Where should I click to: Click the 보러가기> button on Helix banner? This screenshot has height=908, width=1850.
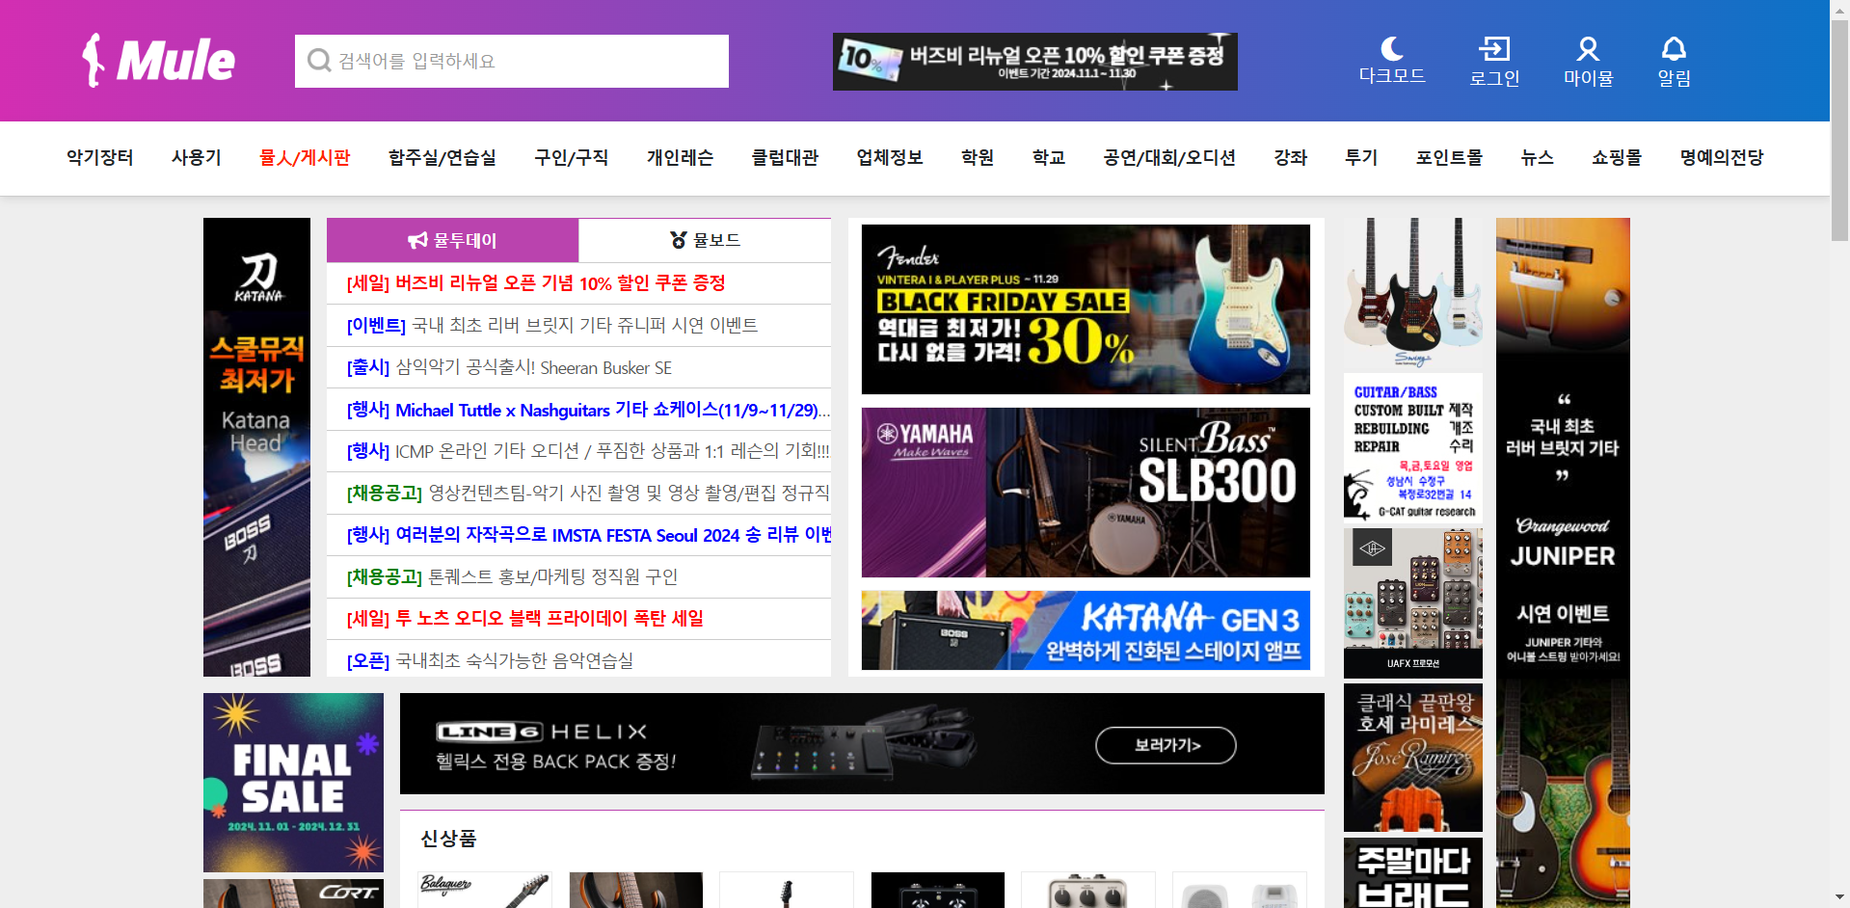coord(1166,745)
